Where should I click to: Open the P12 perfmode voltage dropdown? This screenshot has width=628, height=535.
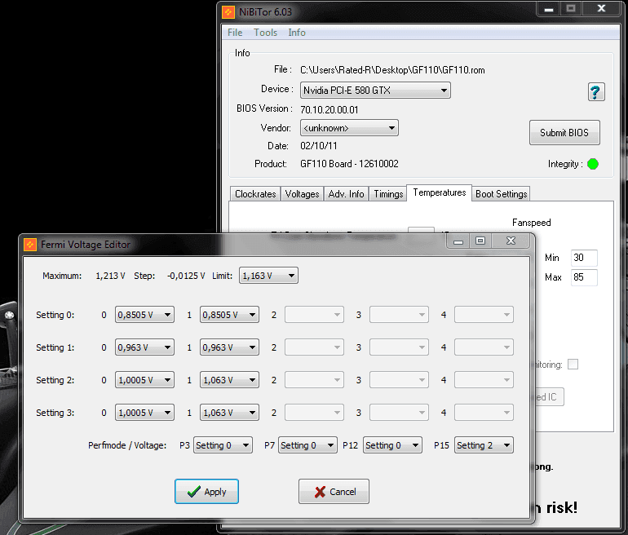pos(392,445)
